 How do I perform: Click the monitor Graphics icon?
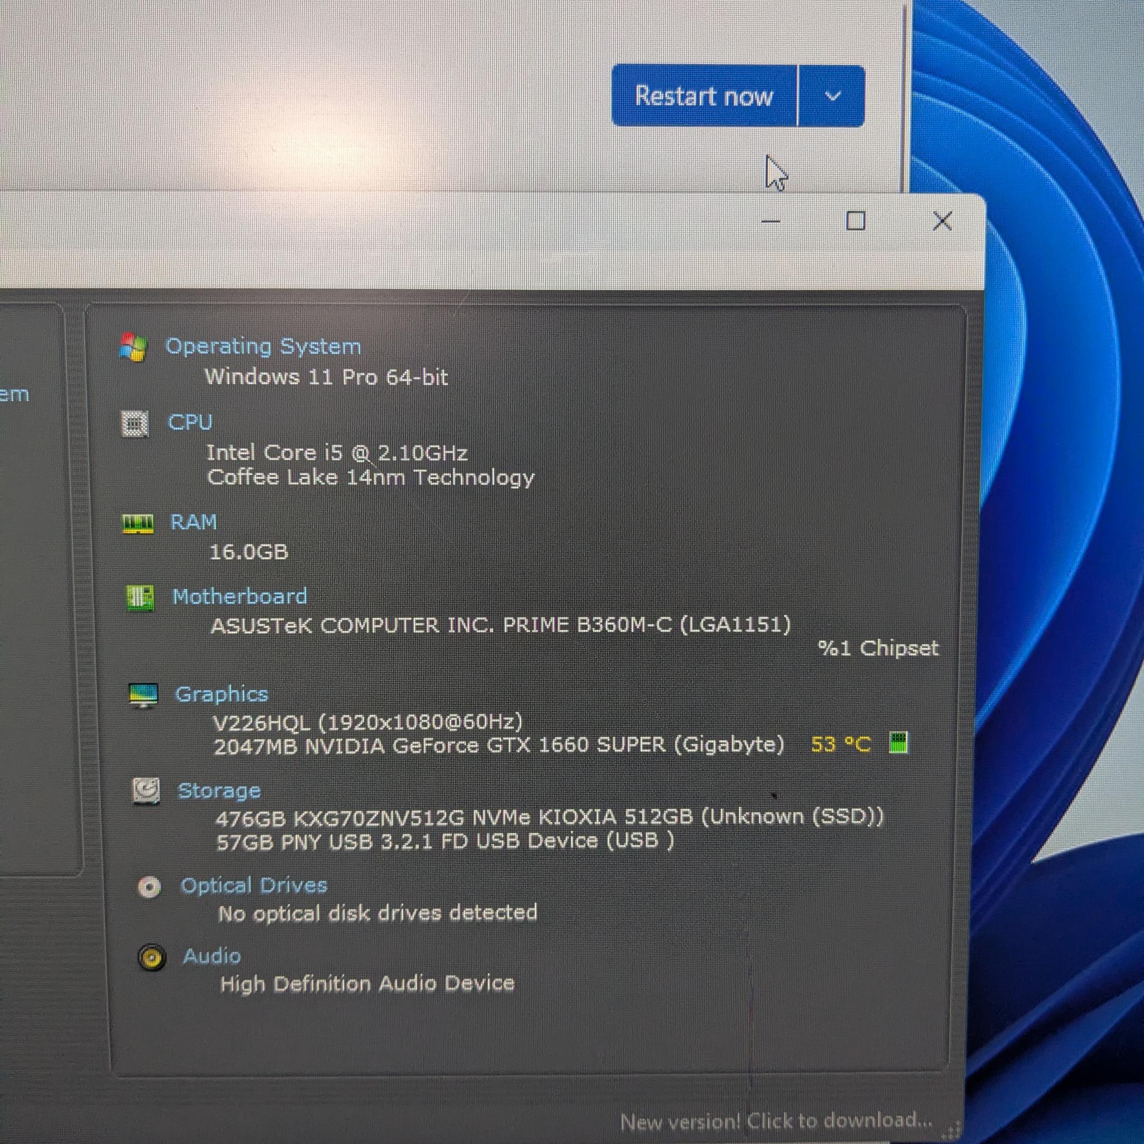(144, 696)
